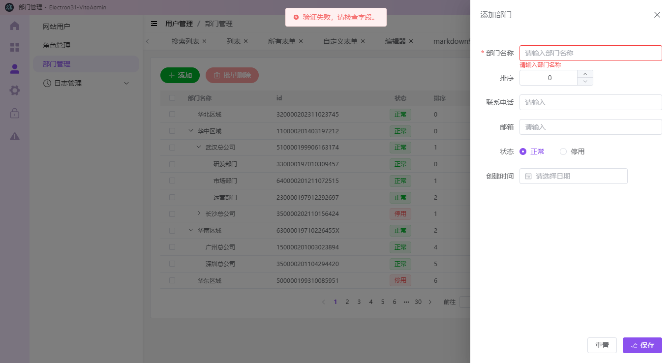The height and width of the screenshot is (363, 672).
Task: Collapse the 华中区域 tree node
Action: [x=191, y=131]
